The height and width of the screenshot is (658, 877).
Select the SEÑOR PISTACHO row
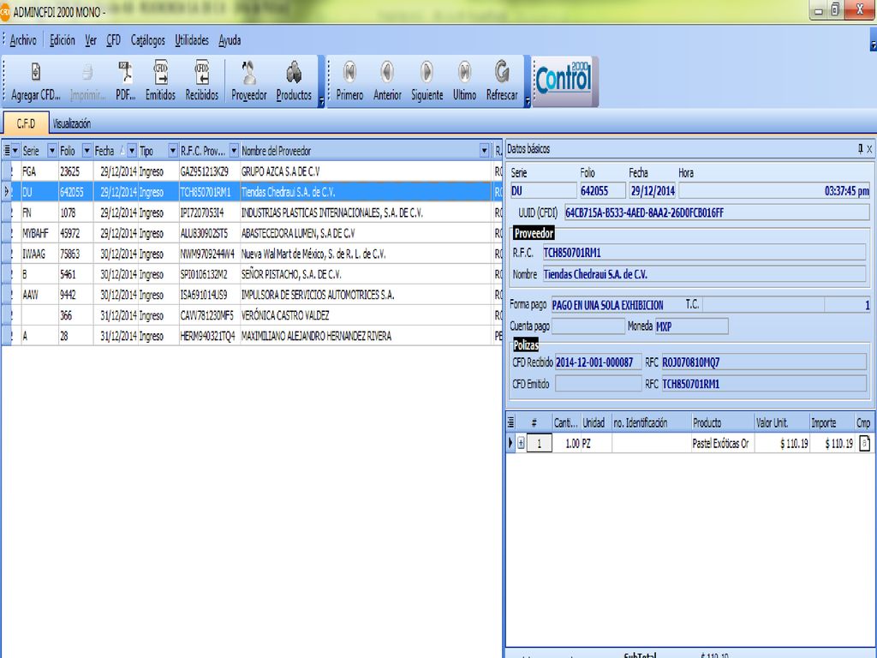[x=252, y=274]
